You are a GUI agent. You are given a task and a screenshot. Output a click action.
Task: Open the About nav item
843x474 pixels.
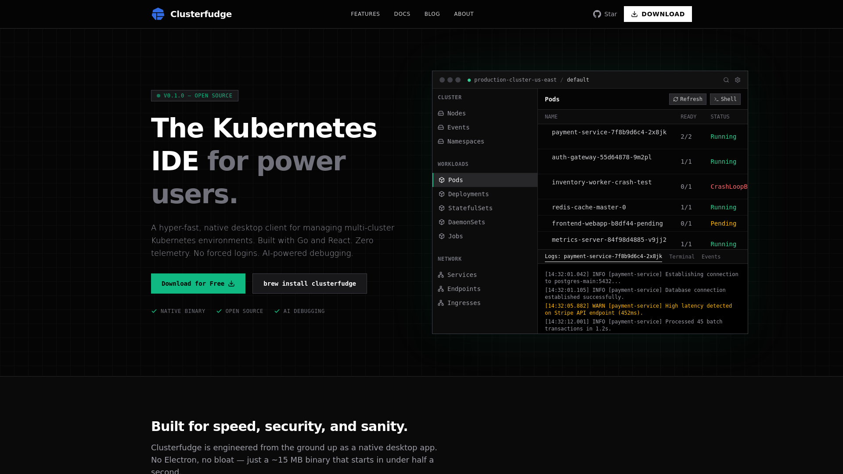(464, 14)
